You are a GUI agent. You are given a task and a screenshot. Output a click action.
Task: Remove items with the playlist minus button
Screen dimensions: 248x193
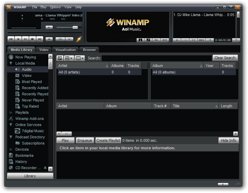pos(185,40)
